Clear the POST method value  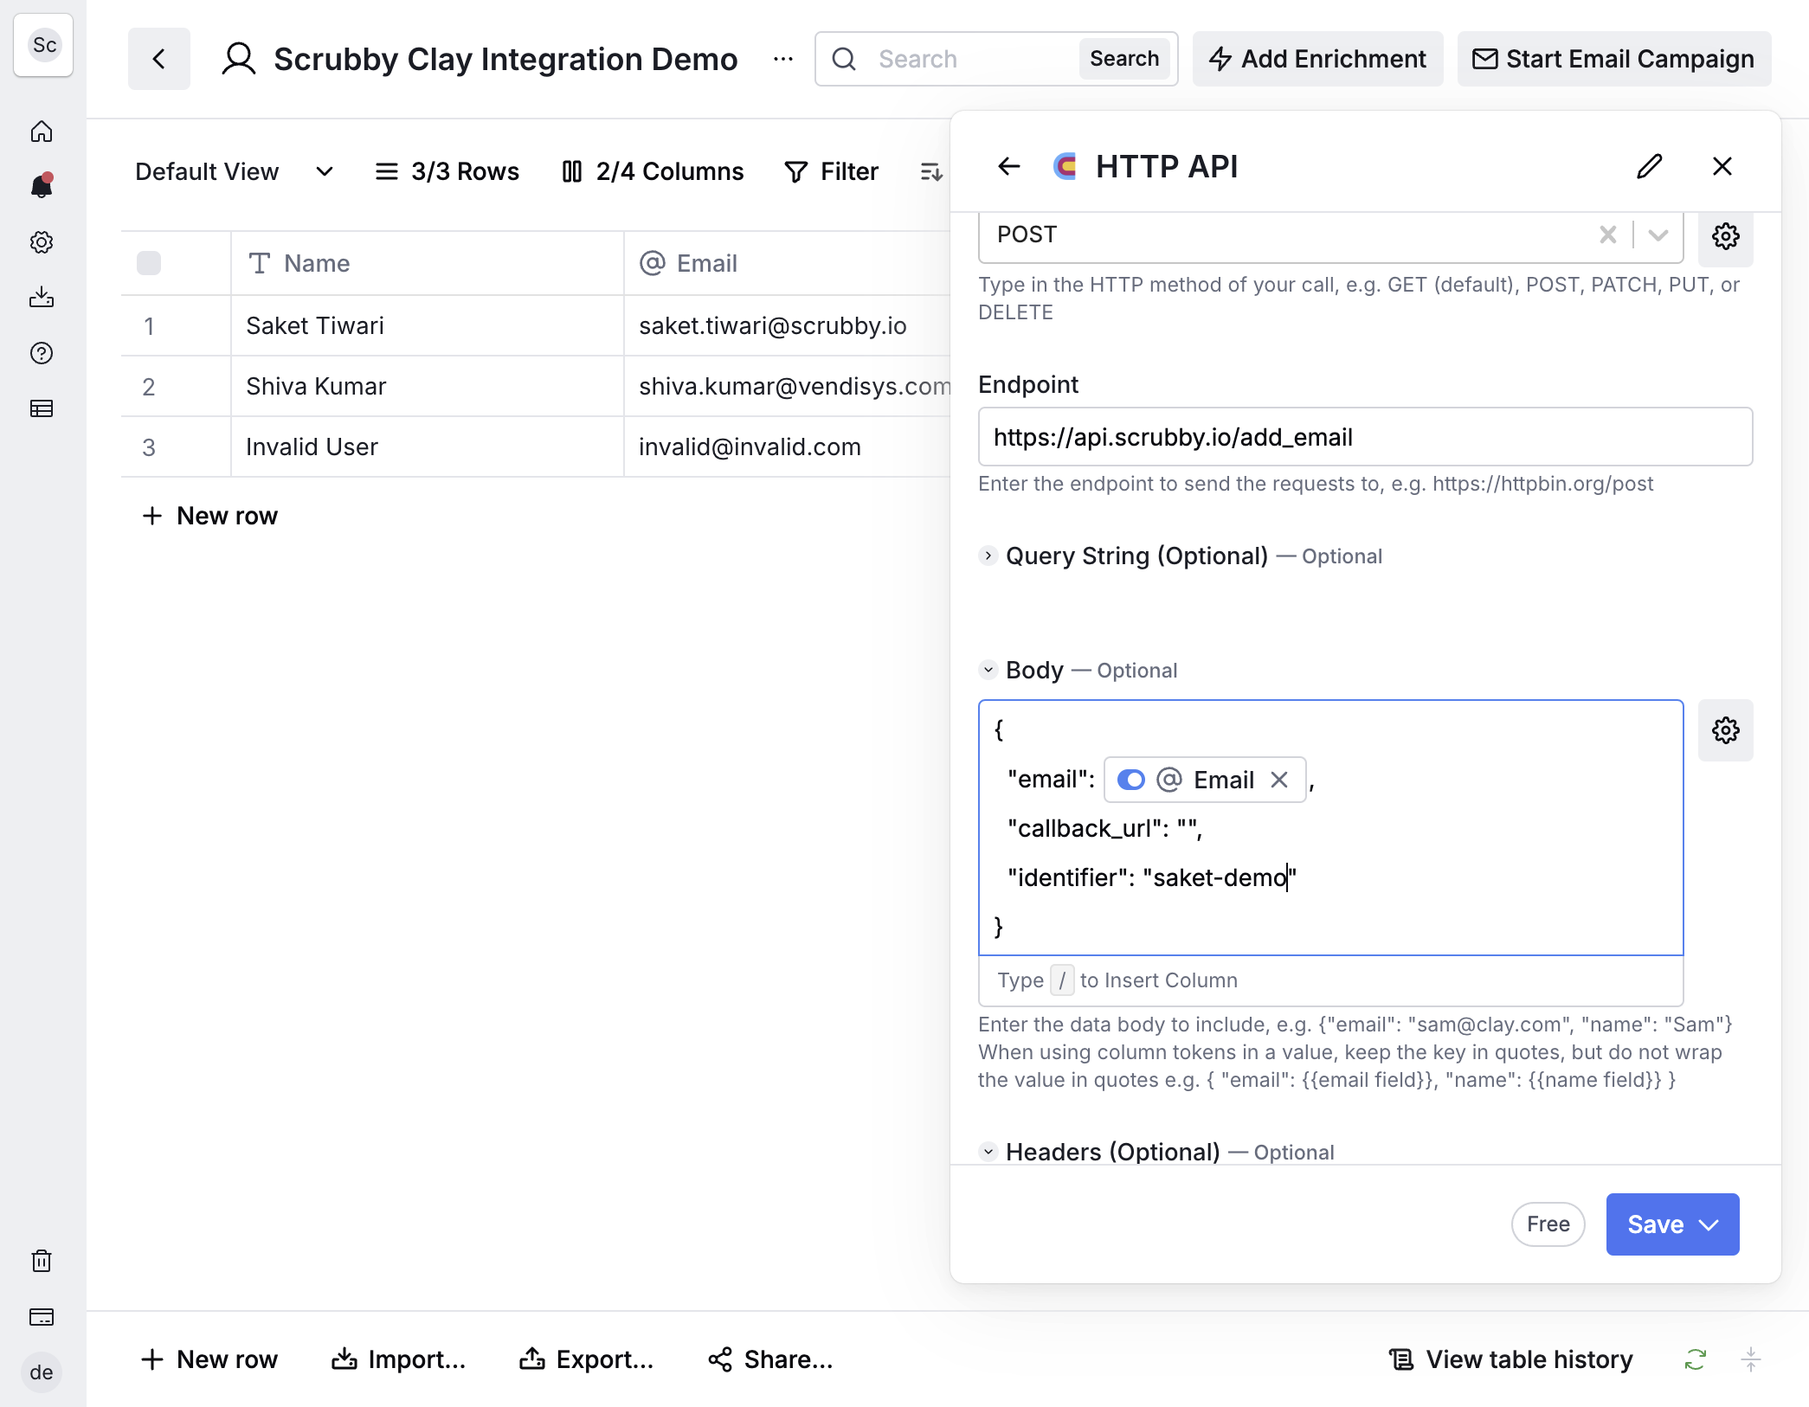(x=1608, y=234)
